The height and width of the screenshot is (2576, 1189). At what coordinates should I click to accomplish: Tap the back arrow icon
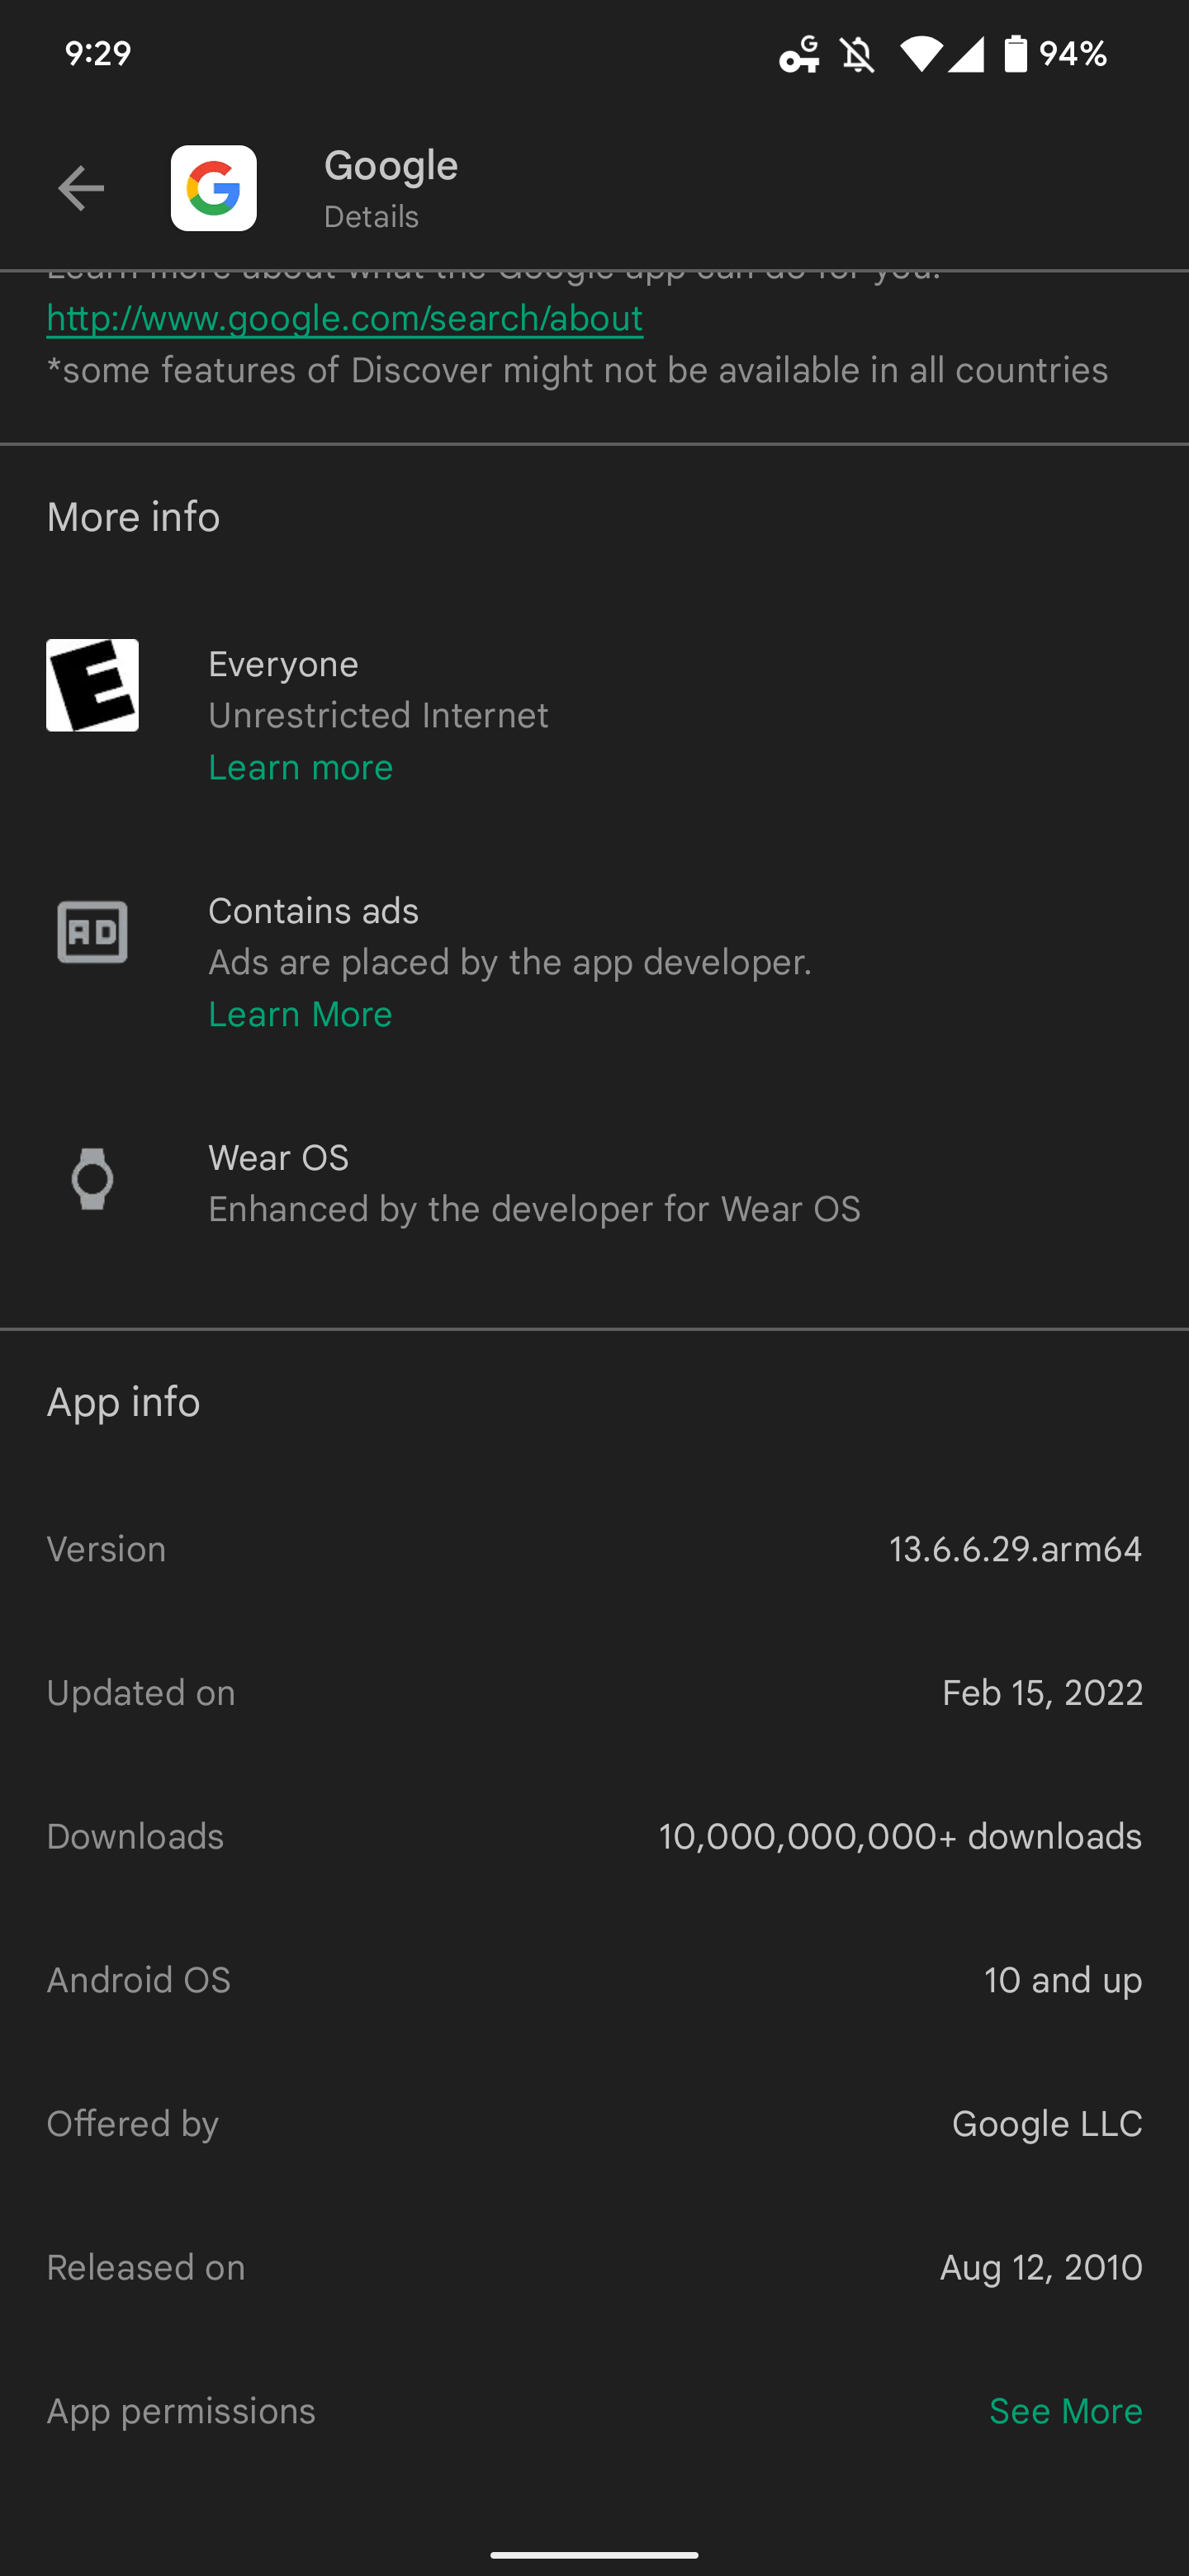[x=81, y=188]
